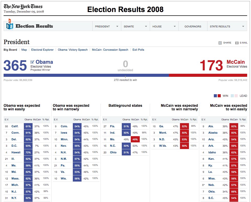This screenshot has width=251, height=202.
Task: Click the '270 needed to win' label
Action: [125, 80]
